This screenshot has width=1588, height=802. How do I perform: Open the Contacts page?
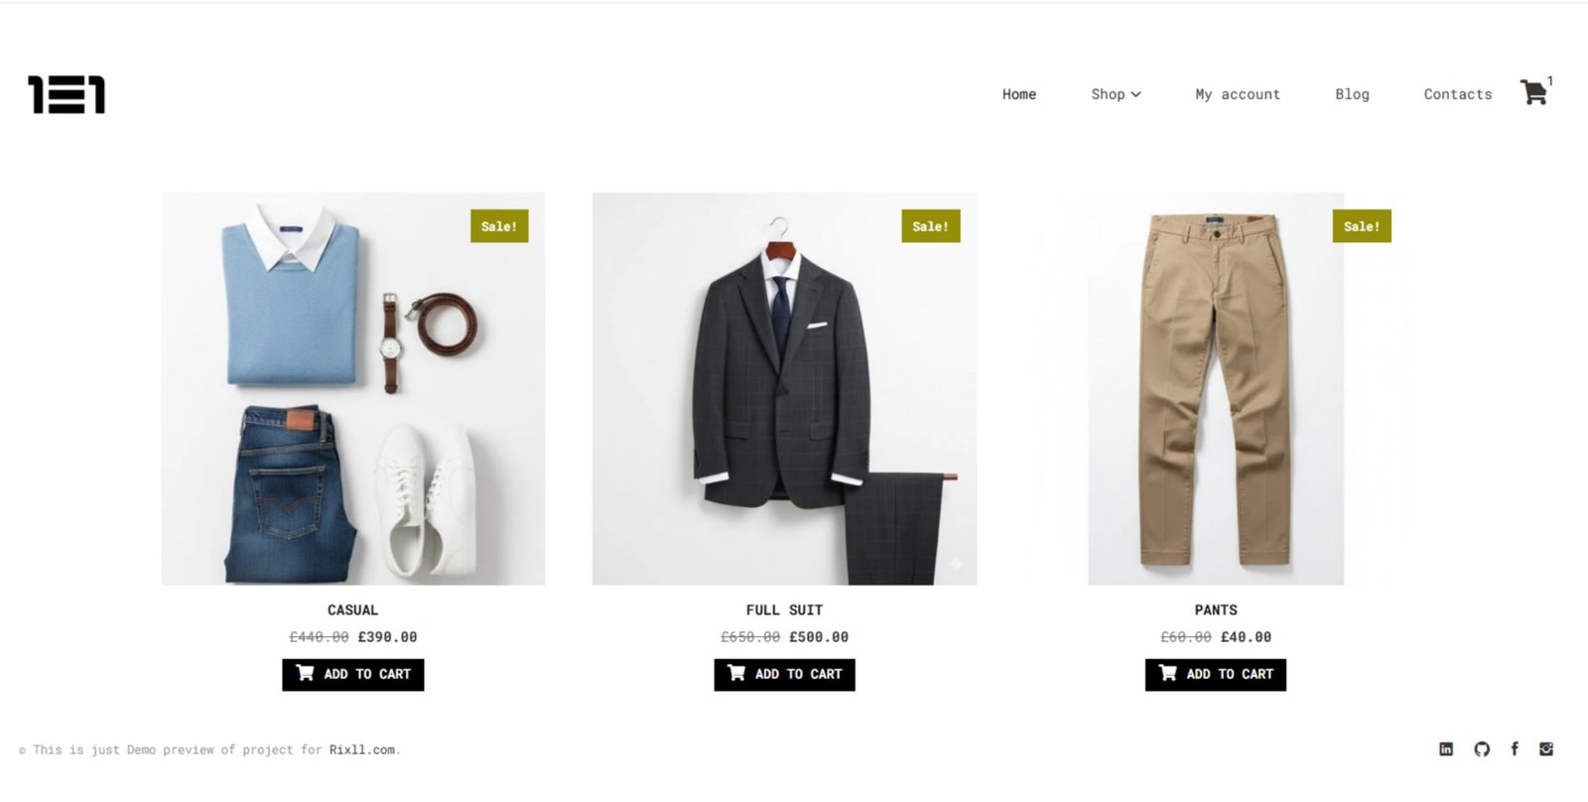click(x=1458, y=94)
